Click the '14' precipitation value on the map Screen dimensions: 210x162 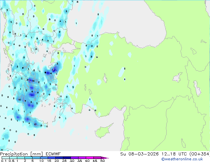(x=33, y=81)
